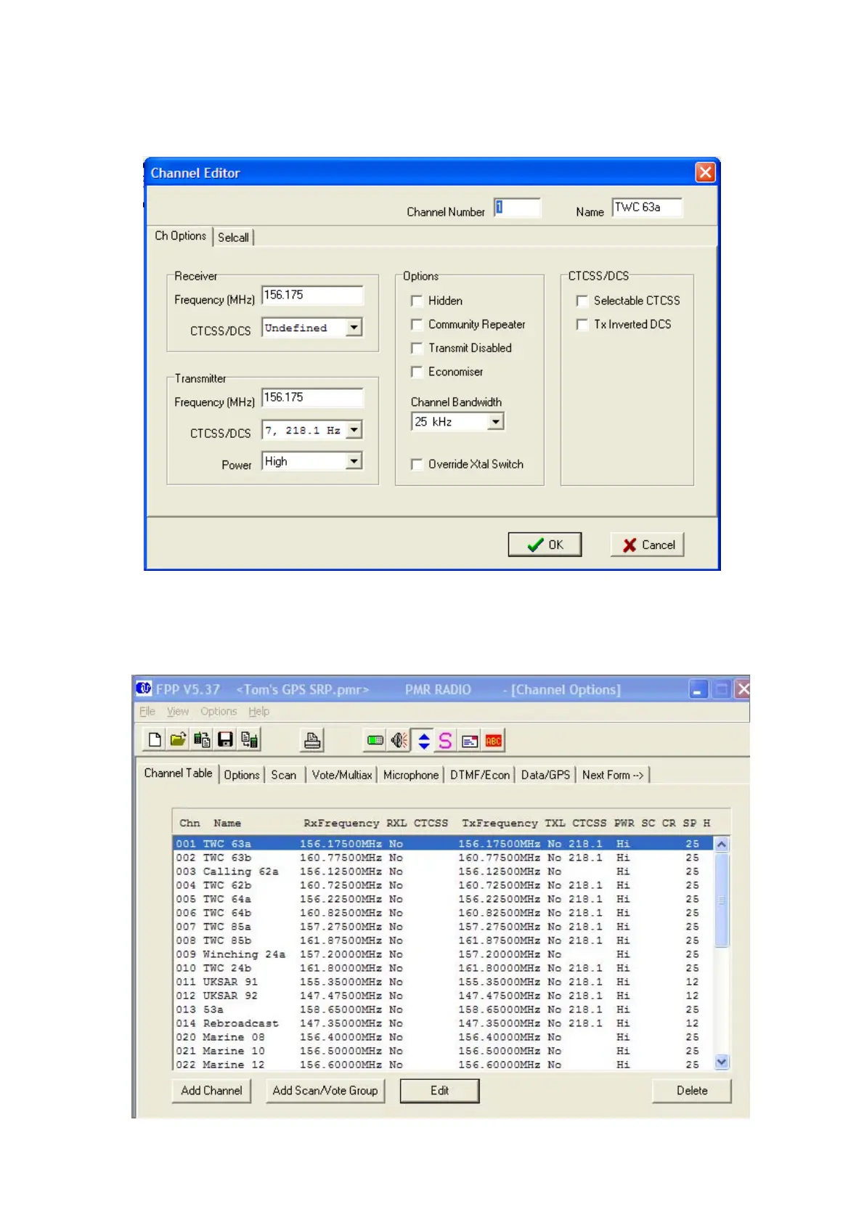864x1223 pixels.
Task: Minimize the FPP window
Action: tap(698, 689)
